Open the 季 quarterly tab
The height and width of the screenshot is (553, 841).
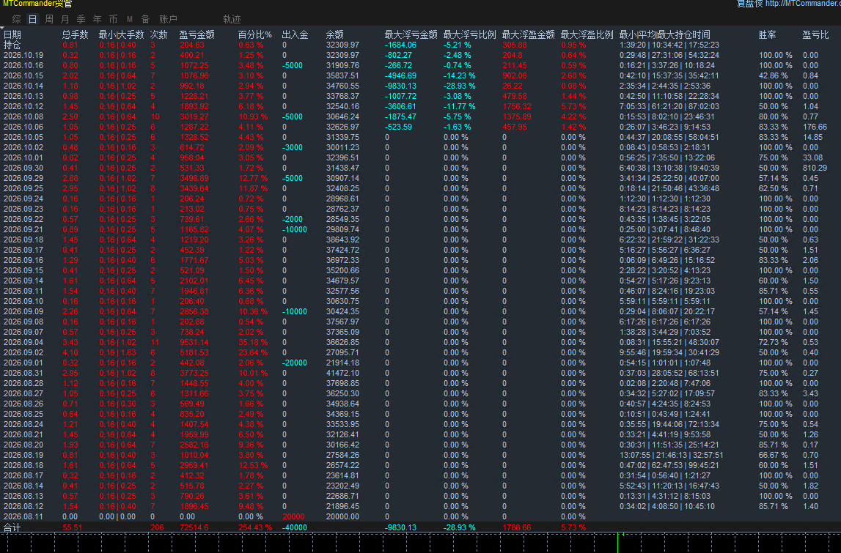click(81, 19)
